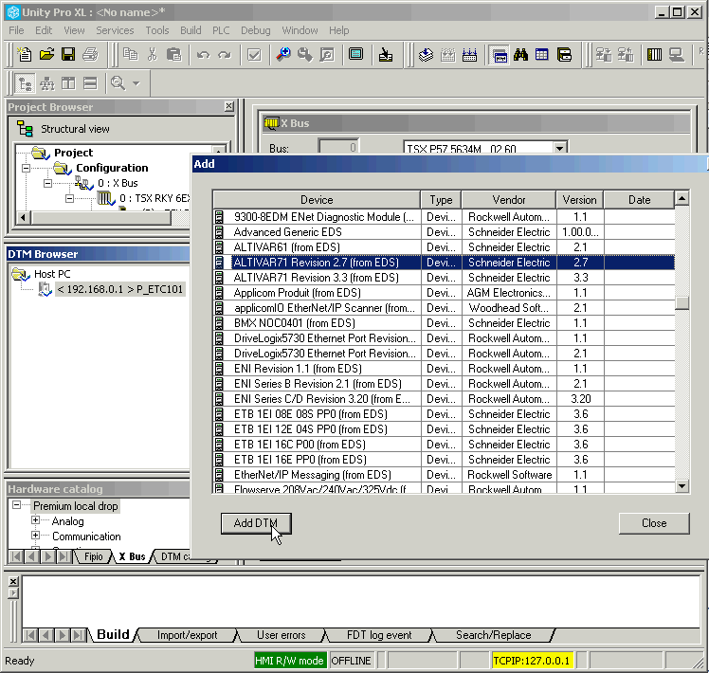Image resolution: width=709 pixels, height=673 pixels.
Task: Click the Redo arrow icon
Action: click(x=225, y=55)
